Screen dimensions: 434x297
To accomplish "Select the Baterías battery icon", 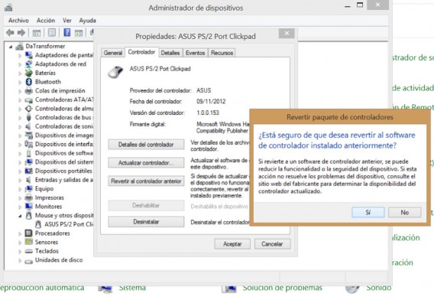I will 29,73.
